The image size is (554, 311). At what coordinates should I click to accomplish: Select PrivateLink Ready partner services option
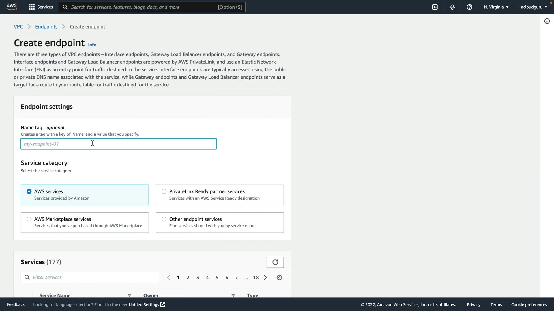point(164,191)
